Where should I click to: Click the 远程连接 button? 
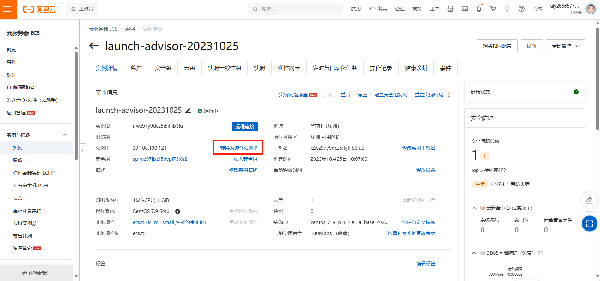[245, 126]
